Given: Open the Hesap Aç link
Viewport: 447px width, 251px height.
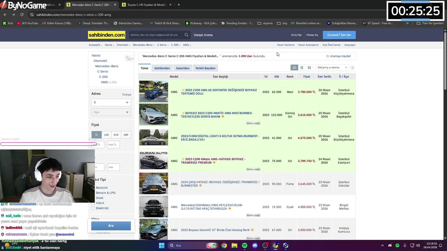Looking at the screenshot, I should [312, 35].
